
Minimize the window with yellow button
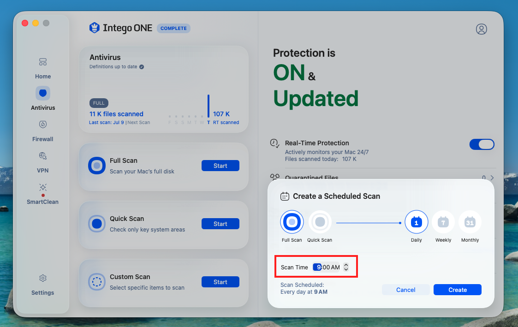(x=36, y=23)
